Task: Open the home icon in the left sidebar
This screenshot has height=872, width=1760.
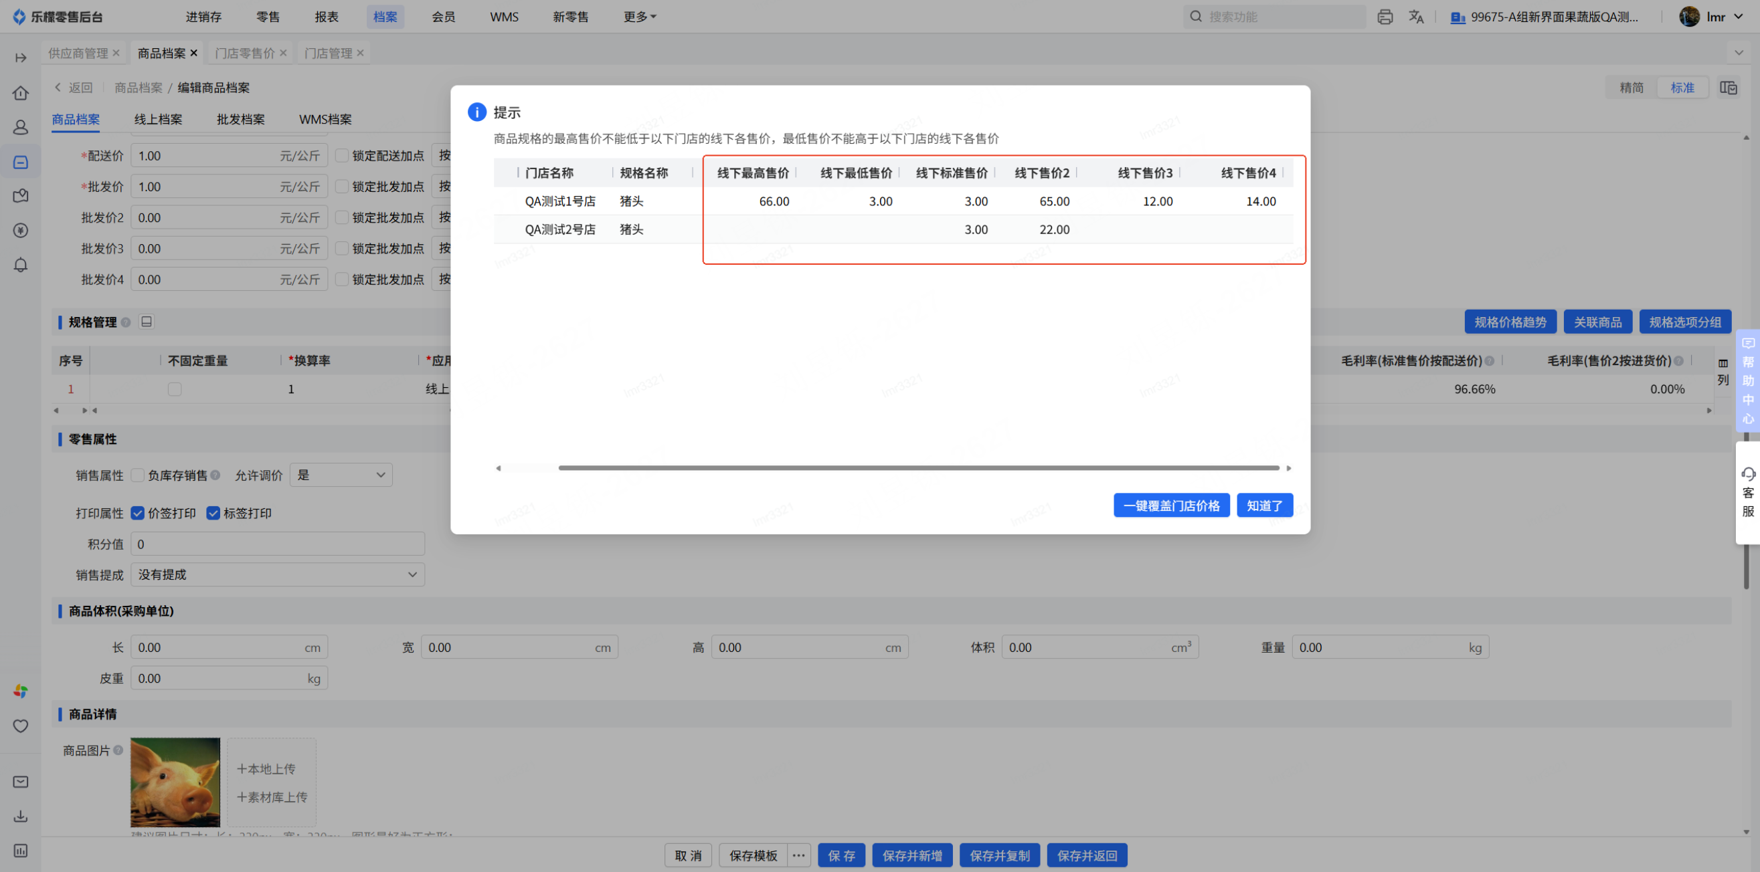Action: [21, 93]
